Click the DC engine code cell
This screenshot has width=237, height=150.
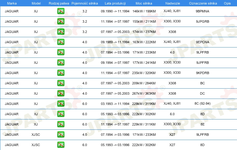point(202,93)
